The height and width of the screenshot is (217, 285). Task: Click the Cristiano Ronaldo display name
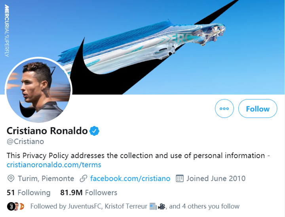pyautogui.click(x=47, y=131)
